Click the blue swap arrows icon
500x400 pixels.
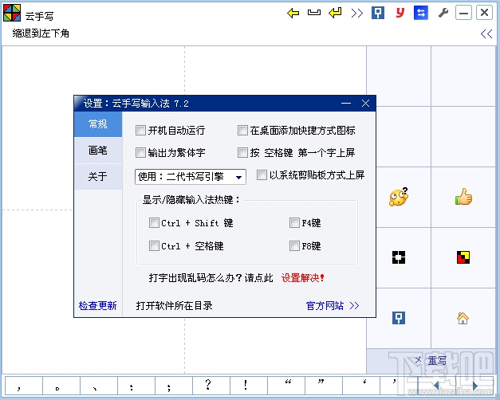click(x=420, y=13)
